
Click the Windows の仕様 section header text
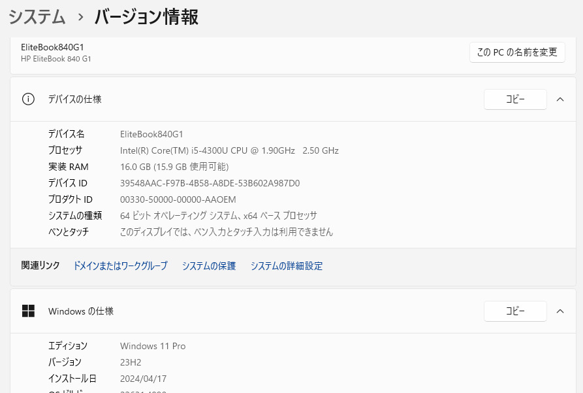pos(81,311)
